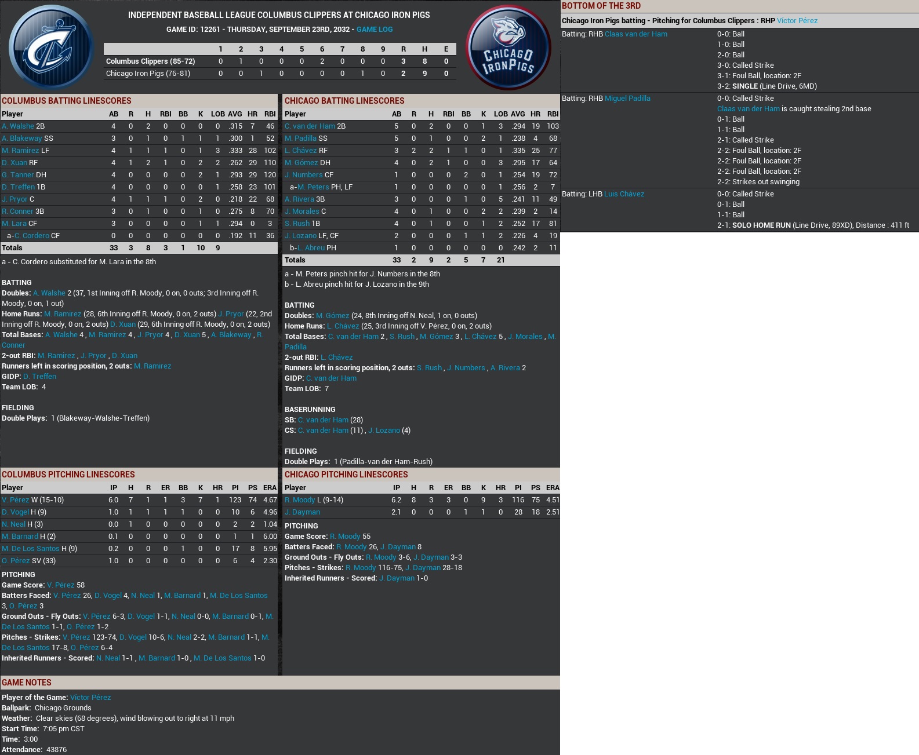Open the GAME LOG link

375,30
